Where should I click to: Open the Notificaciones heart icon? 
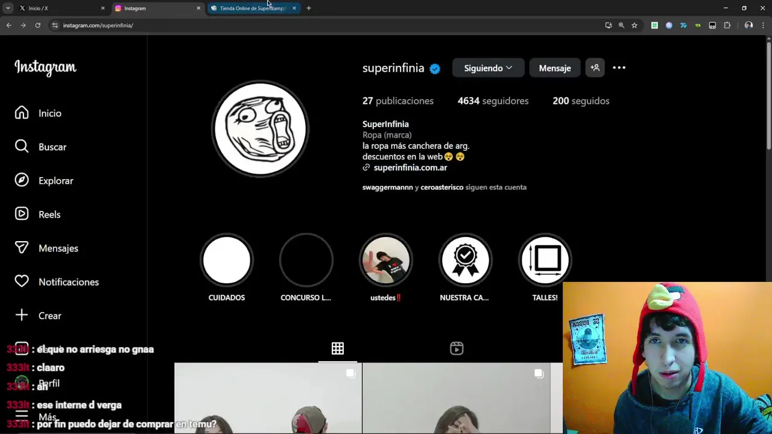point(22,281)
